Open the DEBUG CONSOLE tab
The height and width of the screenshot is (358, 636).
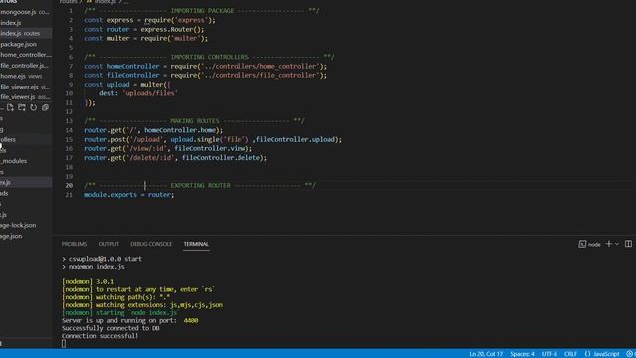pyautogui.click(x=151, y=244)
